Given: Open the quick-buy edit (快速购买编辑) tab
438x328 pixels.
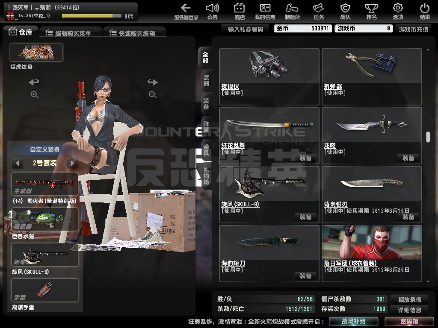Looking at the screenshot, I should pos(134,33).
